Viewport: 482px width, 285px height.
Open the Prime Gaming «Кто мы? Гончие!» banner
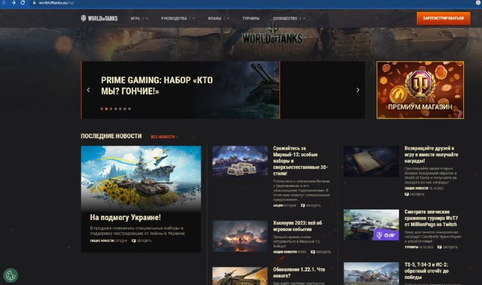pyautogui.click(x=181, y=90)
